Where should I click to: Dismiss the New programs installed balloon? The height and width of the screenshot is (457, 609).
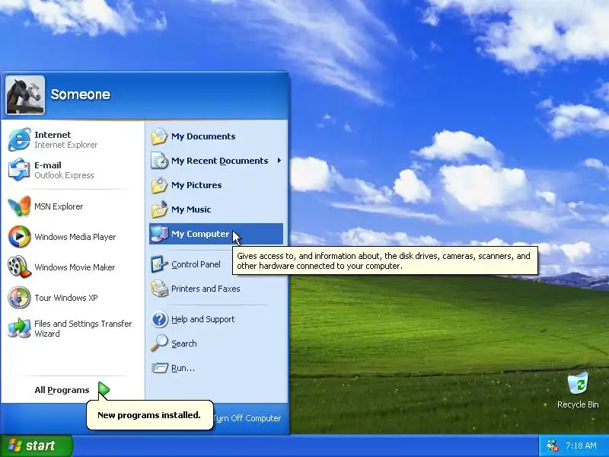tap(149, 415)
